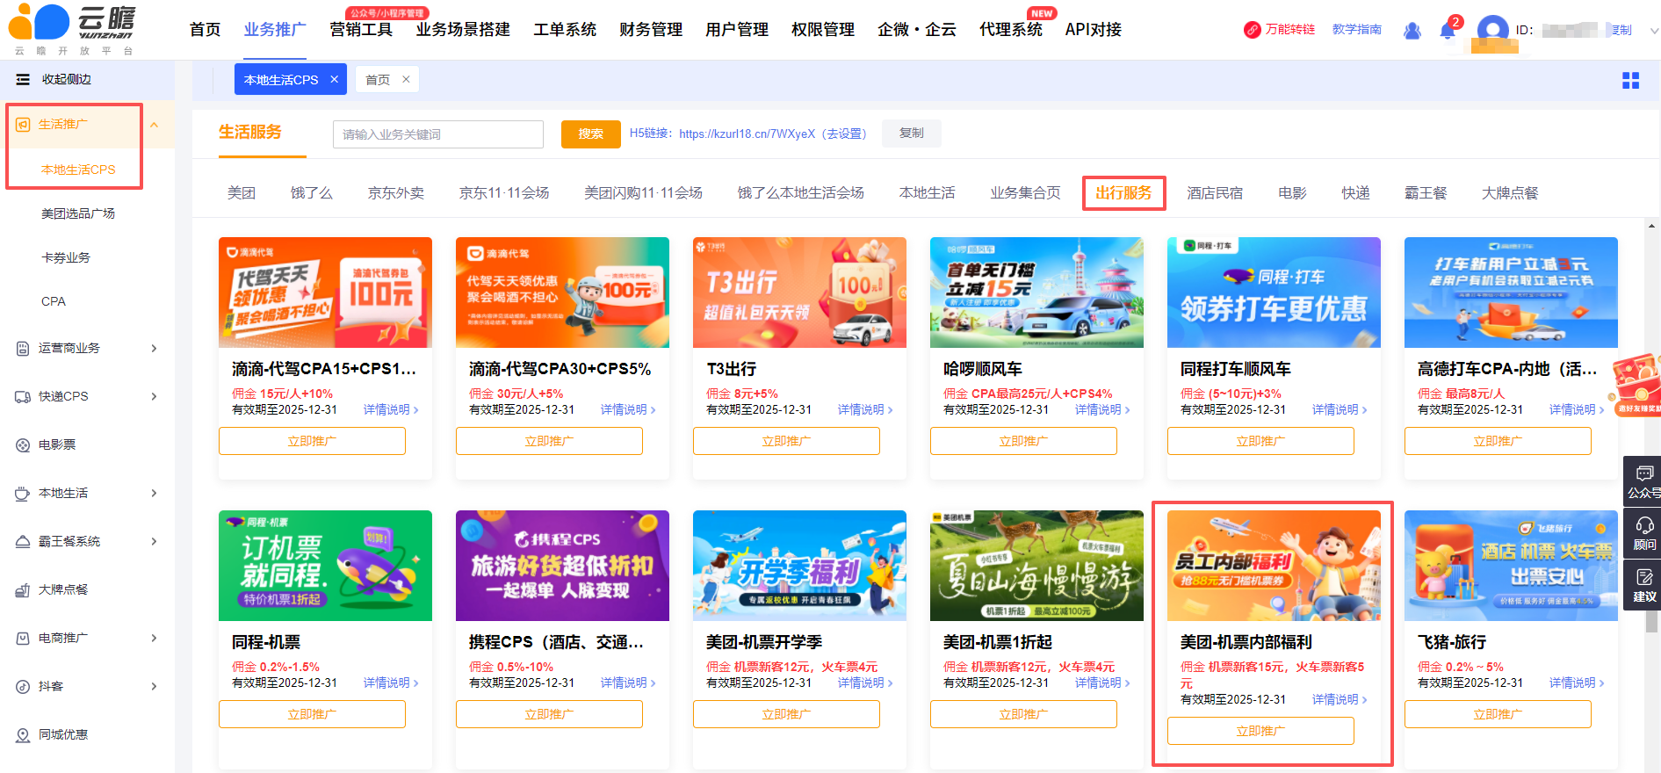Viewport: 1661px width, 773px height.
Task: Open the 公众号 floating widget
Action: tap(1643, 480)
